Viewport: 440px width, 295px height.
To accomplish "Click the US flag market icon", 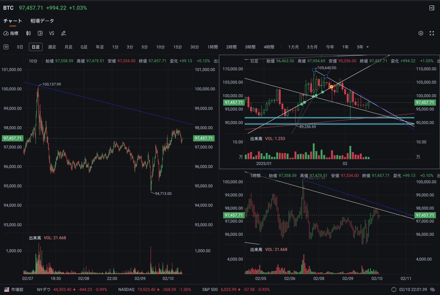I will pos(6,290).
